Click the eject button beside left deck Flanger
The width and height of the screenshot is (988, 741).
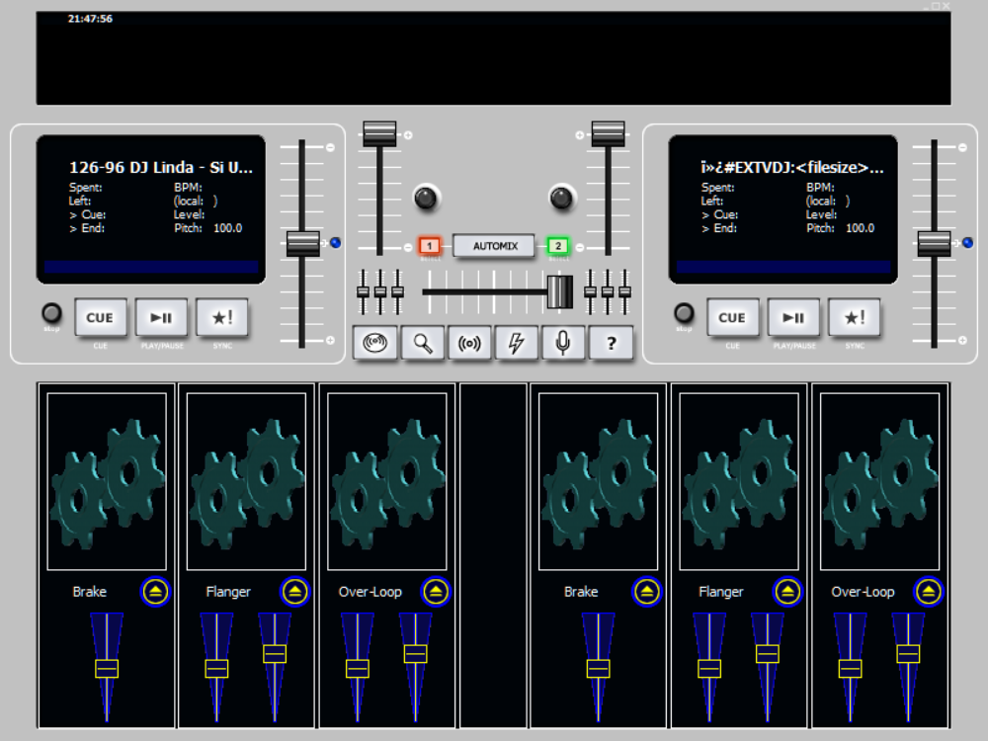[x=294, y=592]
